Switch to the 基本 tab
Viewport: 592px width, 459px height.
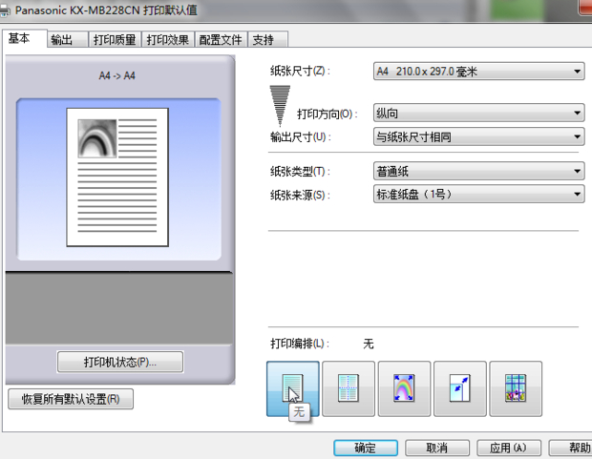tap(25, 38)
